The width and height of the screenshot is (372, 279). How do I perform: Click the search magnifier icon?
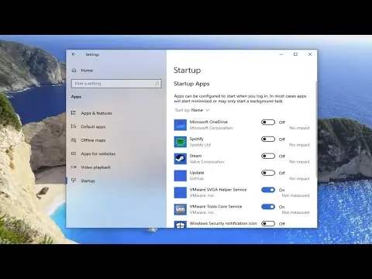point(157,84)
